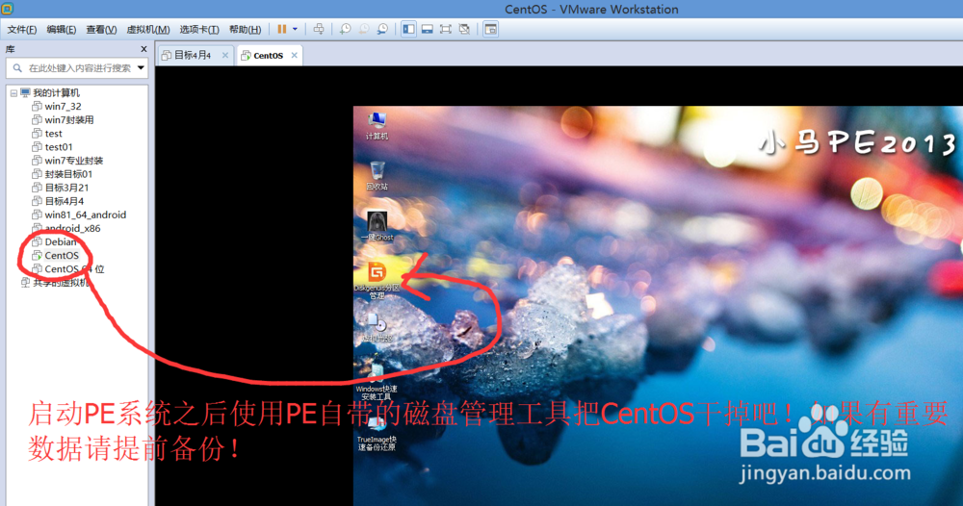Open the 编辑(E) menu
The image size is (963, 506).
click(x=62, y=30)
